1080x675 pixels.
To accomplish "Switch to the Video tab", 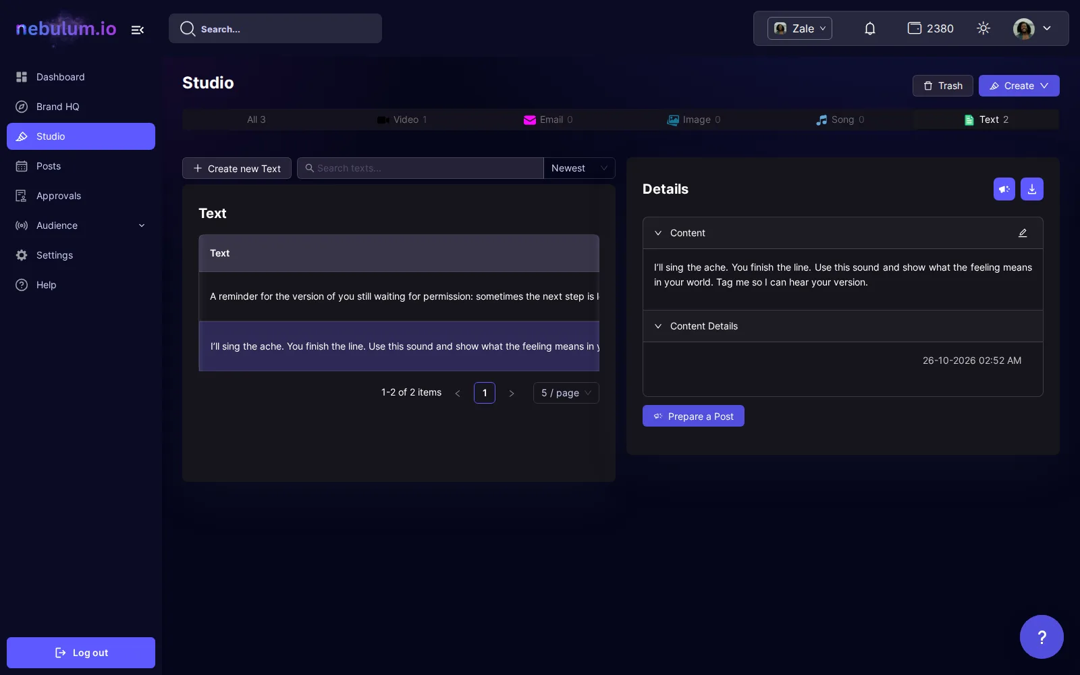I will coord(402,119).
